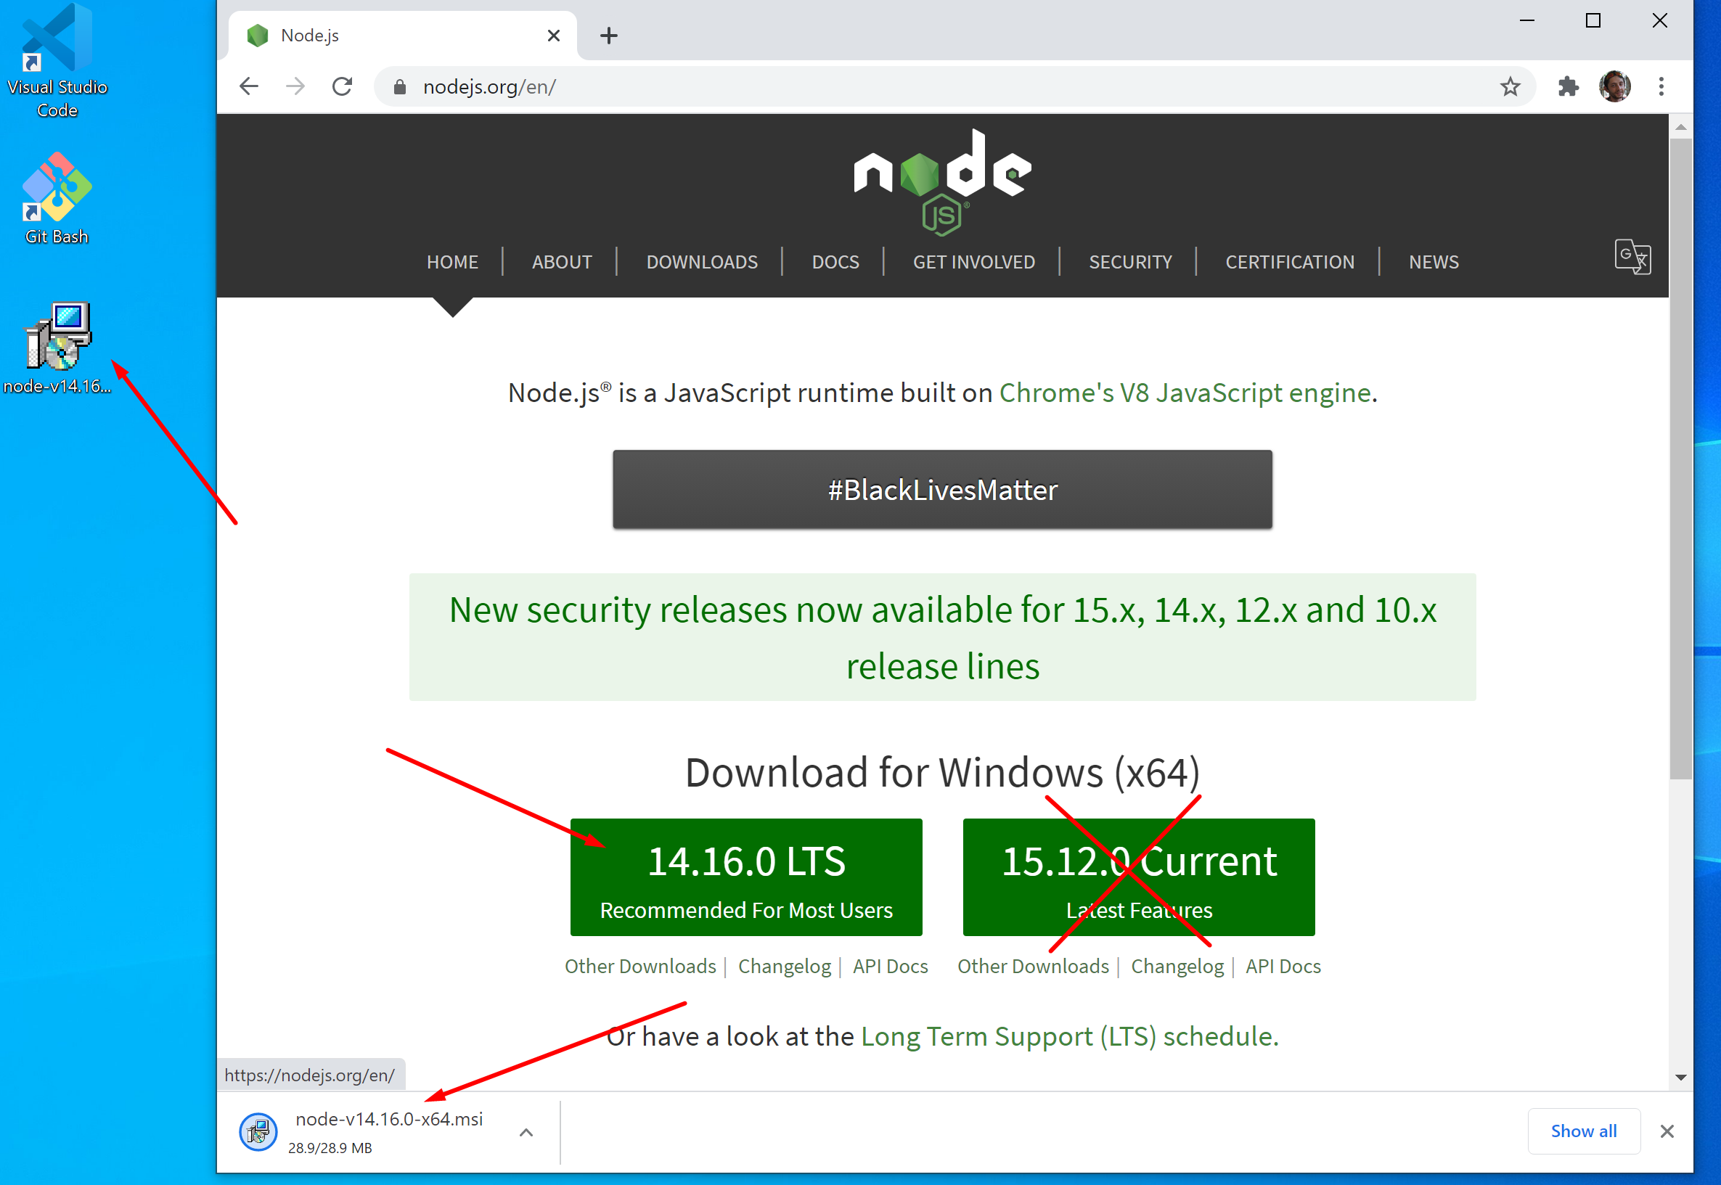Viewport: 1721px width, 1185px height.
Task: Click the vertical scrollbar thumb
Action: (1681, 459)
